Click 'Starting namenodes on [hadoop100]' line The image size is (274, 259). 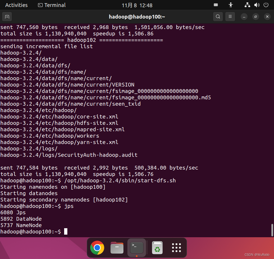pyautogui.click(x=53, y=187)
